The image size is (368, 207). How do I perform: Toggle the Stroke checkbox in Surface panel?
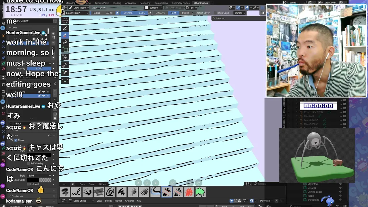click(16, 140)
